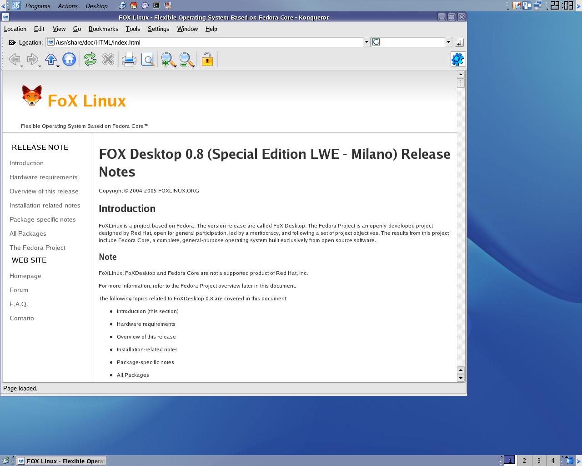Open the Contatto link
This screenshot has height=466, width=582.
click(21, 318)
